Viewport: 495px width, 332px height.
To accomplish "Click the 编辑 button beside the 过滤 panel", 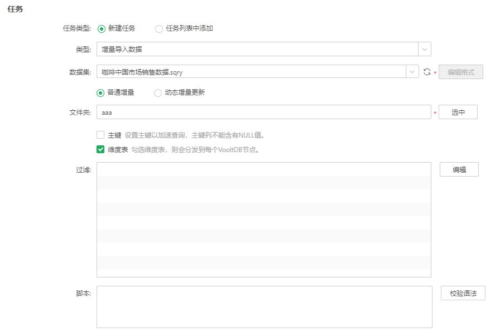I will click(x=459, y=169).
